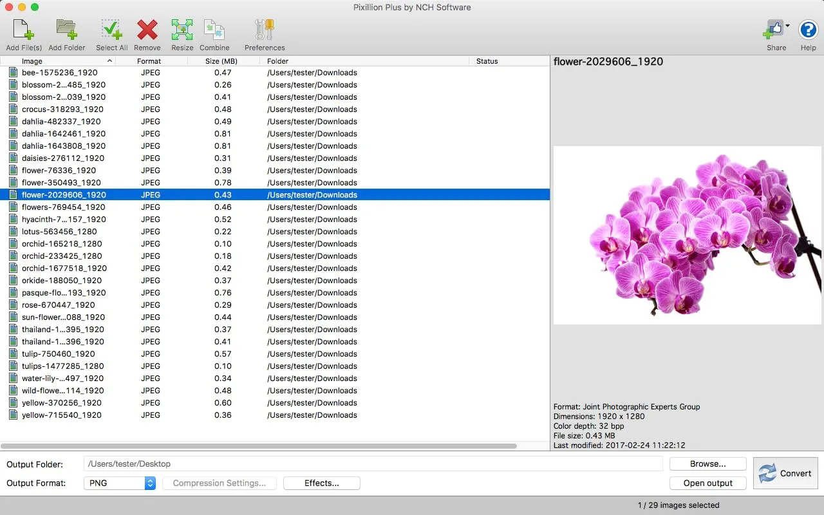Click the Output Folder path field
The image size is (824, 515).
373,464
